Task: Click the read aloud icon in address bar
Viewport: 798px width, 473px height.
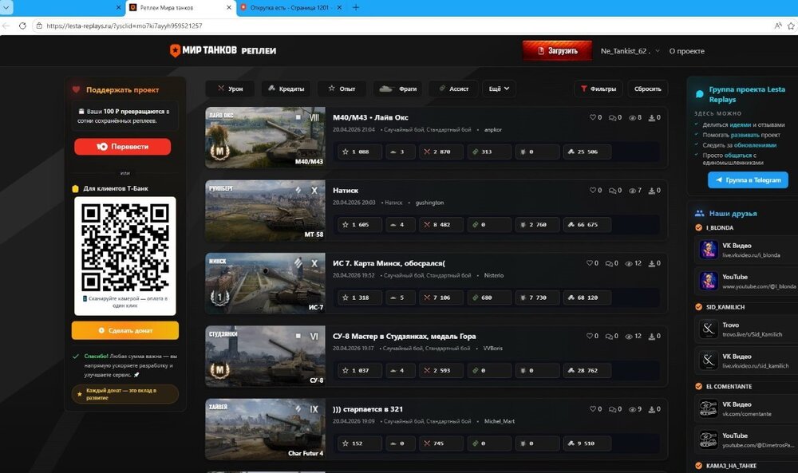Action: point(777,26)
